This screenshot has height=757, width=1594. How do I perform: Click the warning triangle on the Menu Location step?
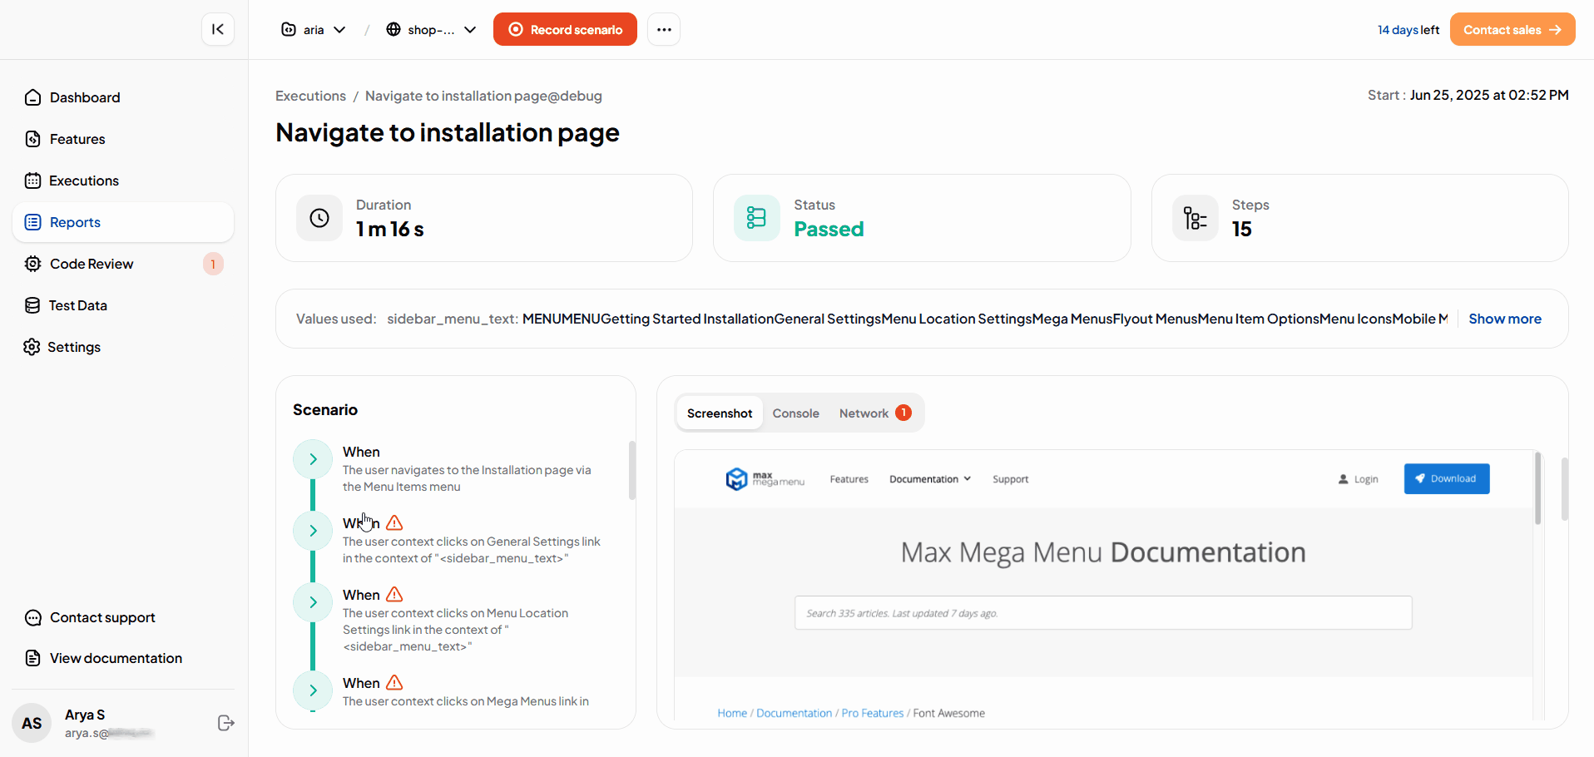(394, 595)
